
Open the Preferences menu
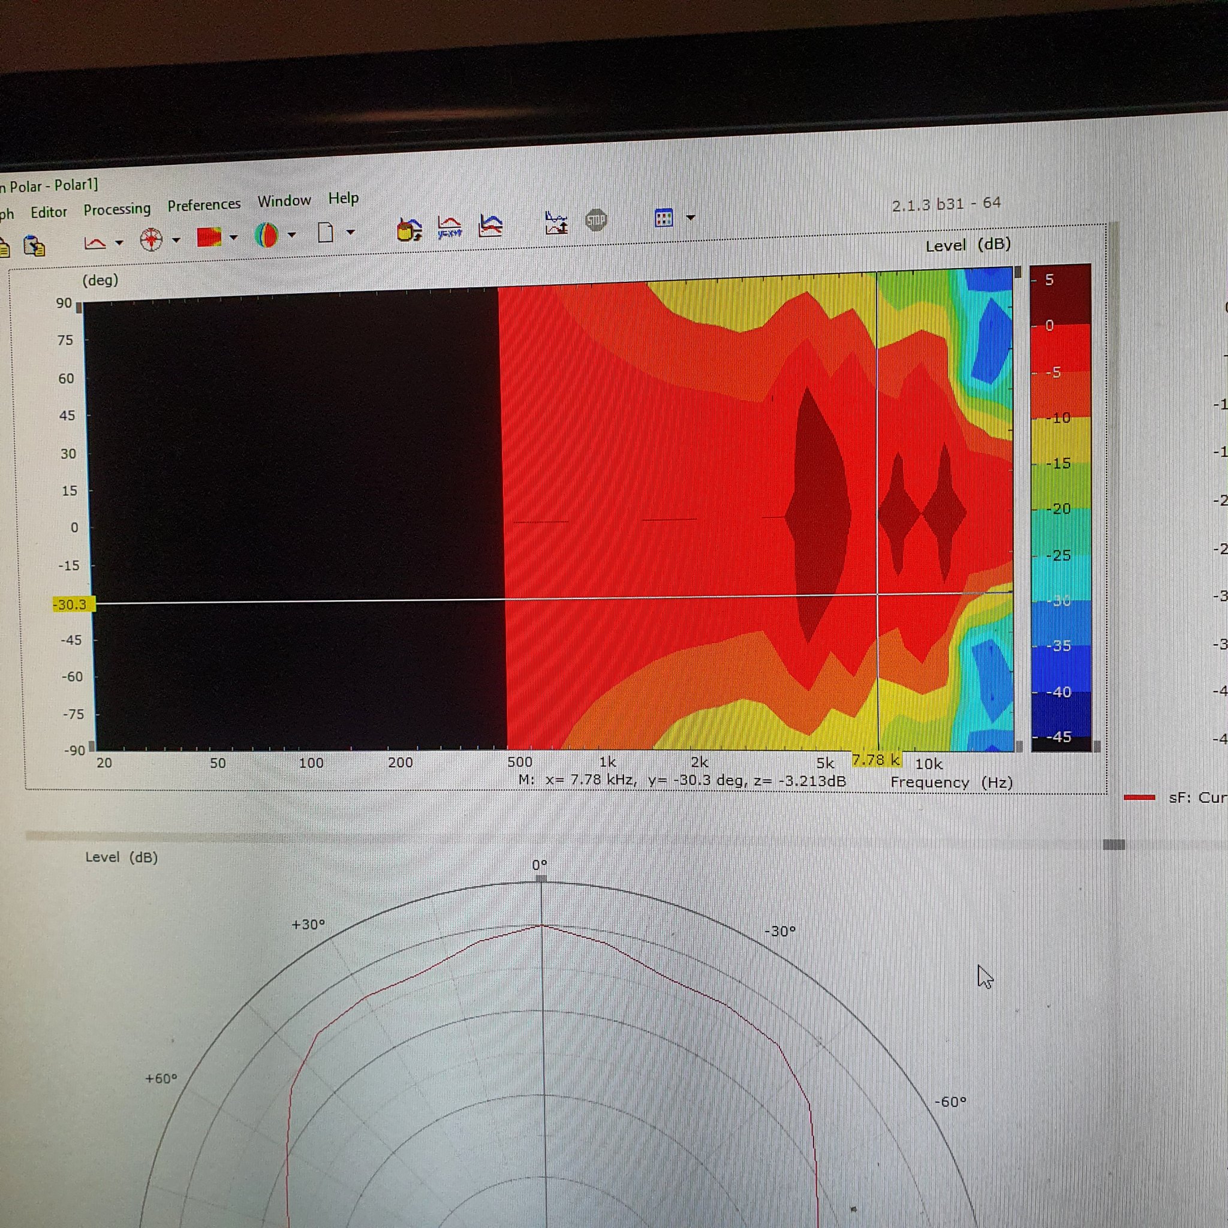(204, 204)
